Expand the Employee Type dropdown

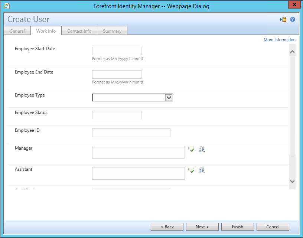[169, 98]
